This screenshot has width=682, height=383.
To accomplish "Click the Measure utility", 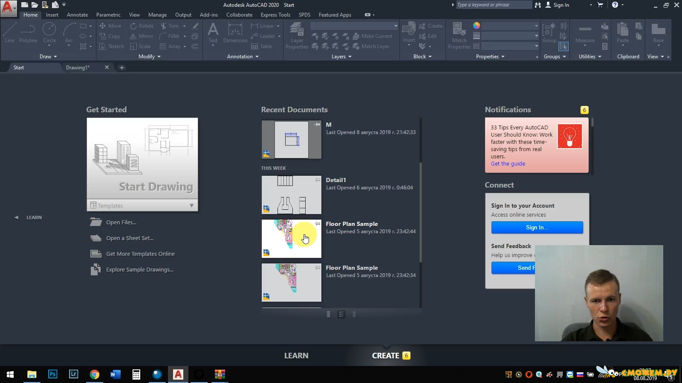I will (x=585, y=33).
